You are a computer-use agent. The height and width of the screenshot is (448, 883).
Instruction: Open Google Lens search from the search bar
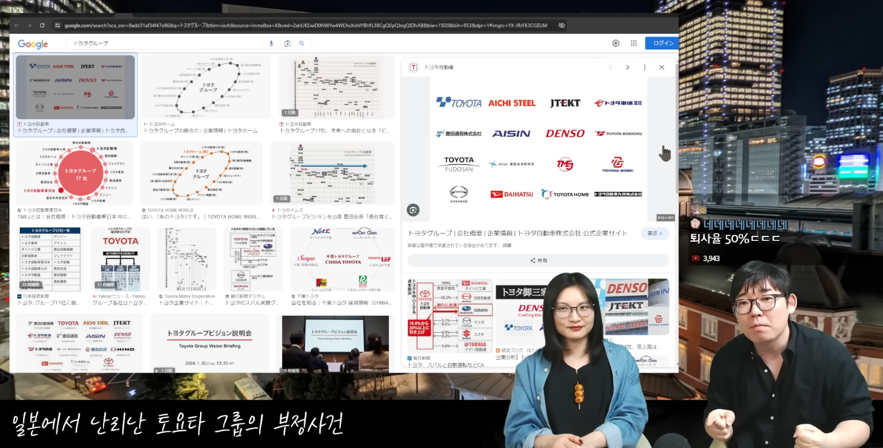pos(287,43)
